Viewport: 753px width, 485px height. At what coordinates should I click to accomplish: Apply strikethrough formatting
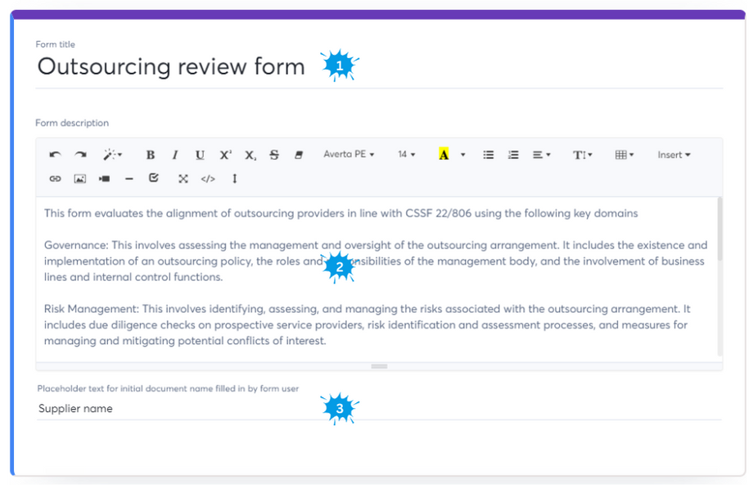click(274, 155)
